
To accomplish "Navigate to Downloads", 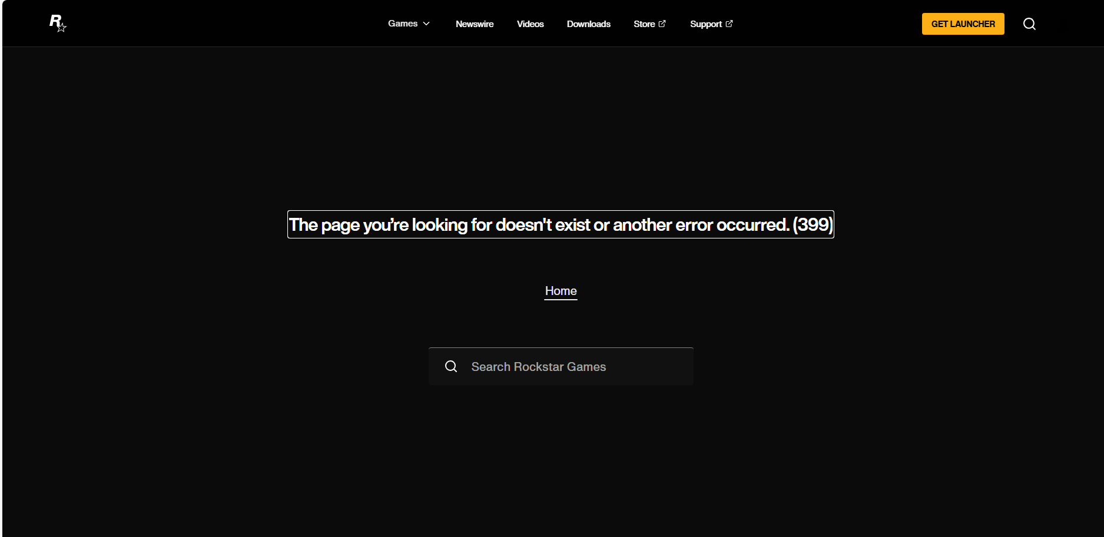I will 588,24.
